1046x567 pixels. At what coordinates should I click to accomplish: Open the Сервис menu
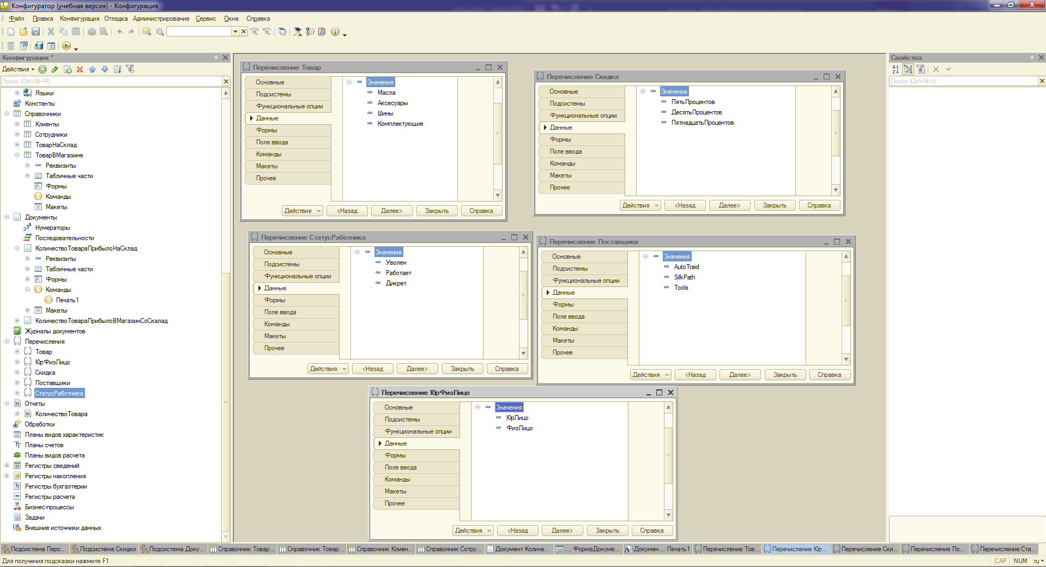coord(206,19)
